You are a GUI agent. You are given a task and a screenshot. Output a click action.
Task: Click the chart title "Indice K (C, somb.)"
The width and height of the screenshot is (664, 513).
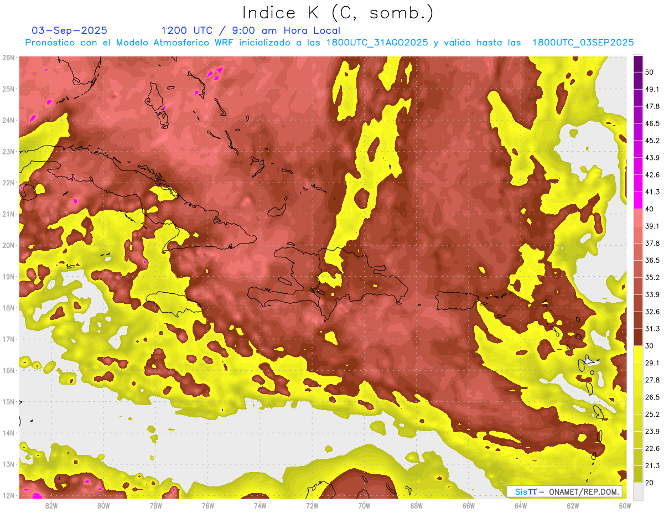(338, 13)
